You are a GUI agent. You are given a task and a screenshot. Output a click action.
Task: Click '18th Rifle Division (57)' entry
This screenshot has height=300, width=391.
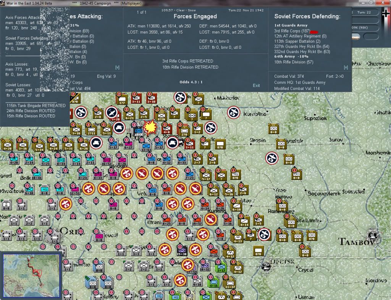(x=294, y=62)
